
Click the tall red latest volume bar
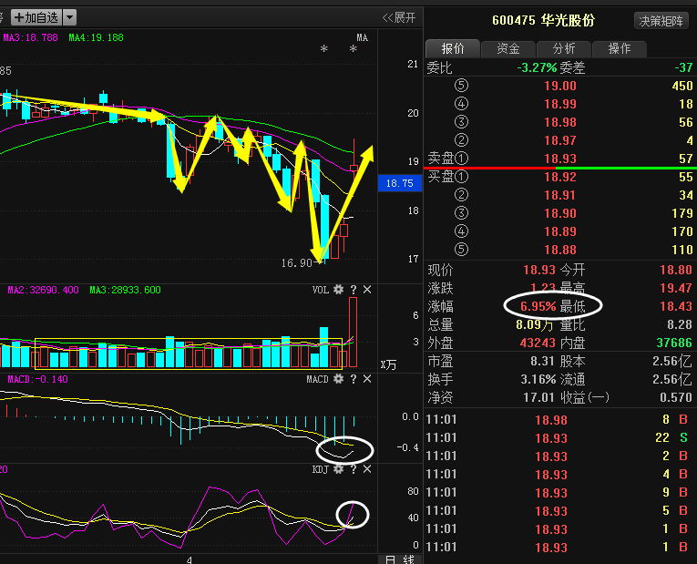353,332
